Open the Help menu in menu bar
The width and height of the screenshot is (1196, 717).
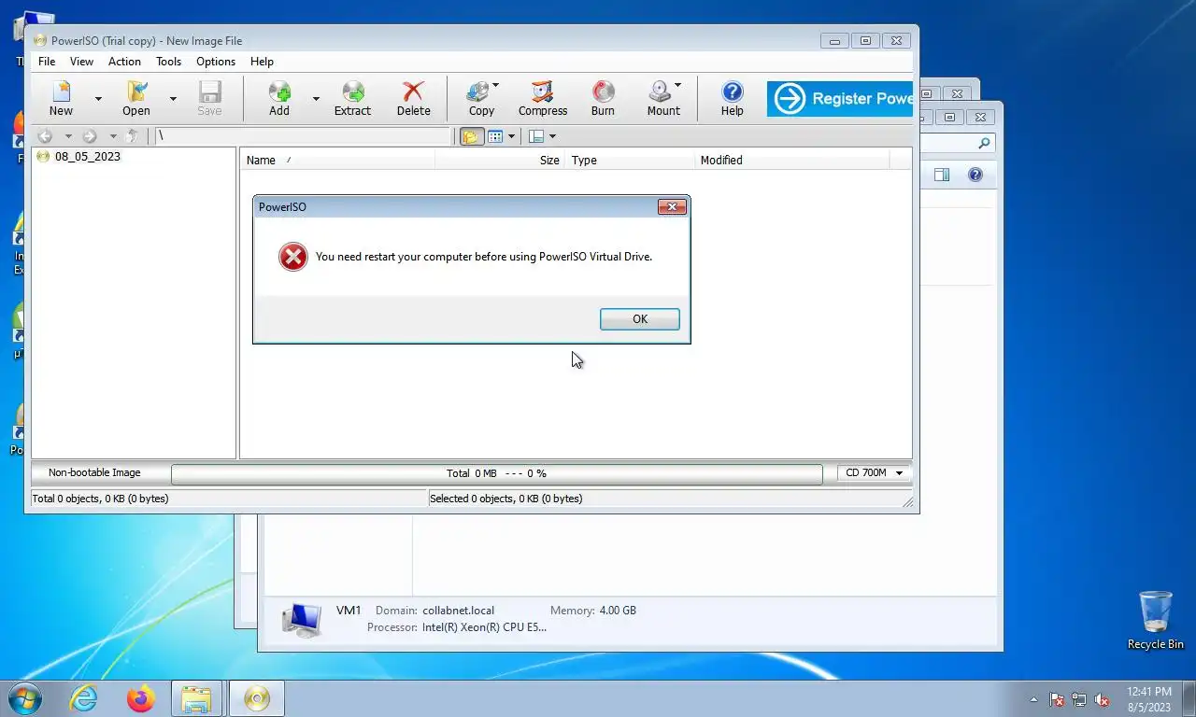[x=262, y=61]
